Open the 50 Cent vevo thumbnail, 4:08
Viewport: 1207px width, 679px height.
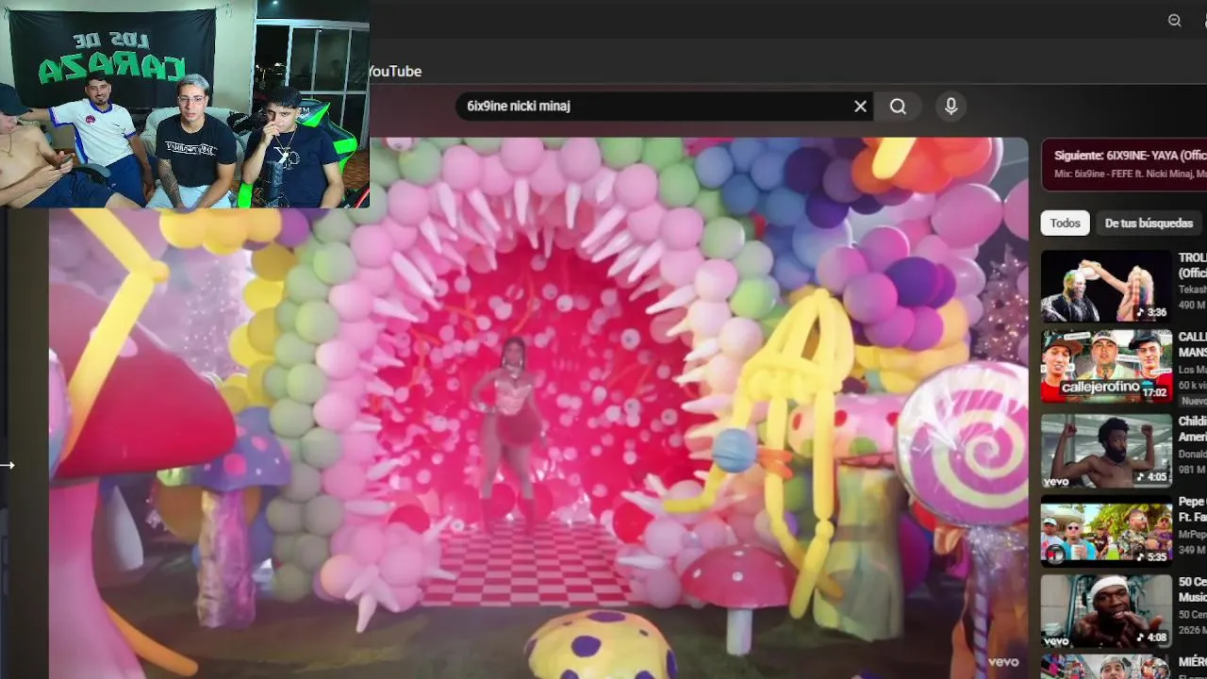1106,612
